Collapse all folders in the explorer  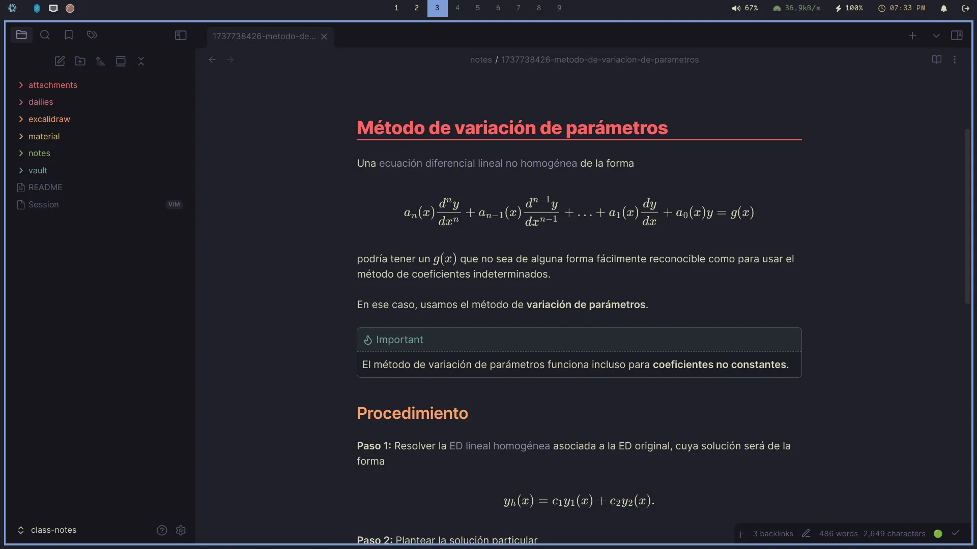[x=141, y=61]
